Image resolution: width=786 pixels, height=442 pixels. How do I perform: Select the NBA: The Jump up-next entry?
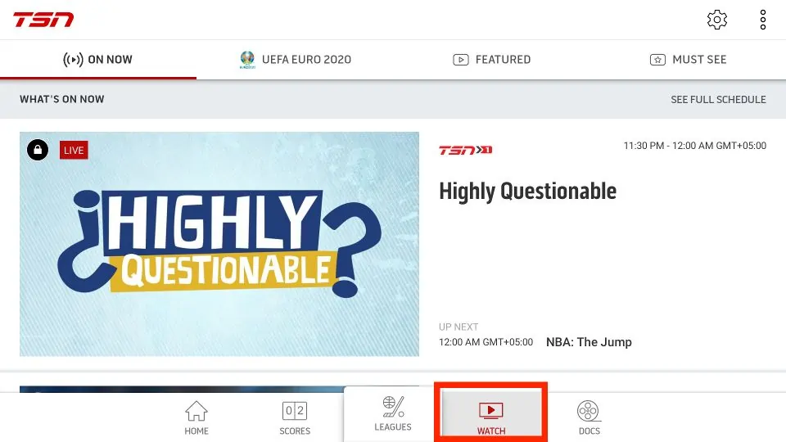click(x=589, y=342)
